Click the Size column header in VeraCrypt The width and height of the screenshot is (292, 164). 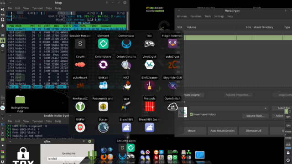[248, 27]
